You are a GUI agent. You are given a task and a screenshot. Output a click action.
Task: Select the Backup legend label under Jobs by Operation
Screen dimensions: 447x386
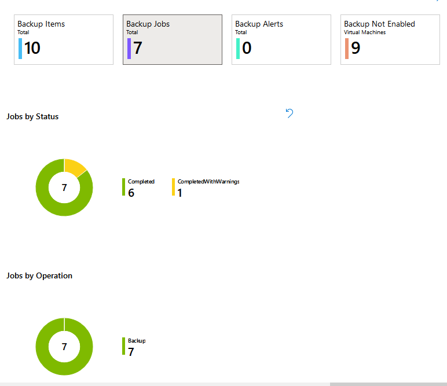137,341
